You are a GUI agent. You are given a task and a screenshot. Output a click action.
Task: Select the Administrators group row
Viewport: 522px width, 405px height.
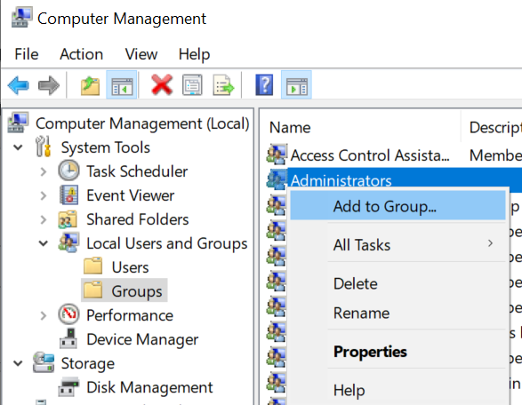394,179
